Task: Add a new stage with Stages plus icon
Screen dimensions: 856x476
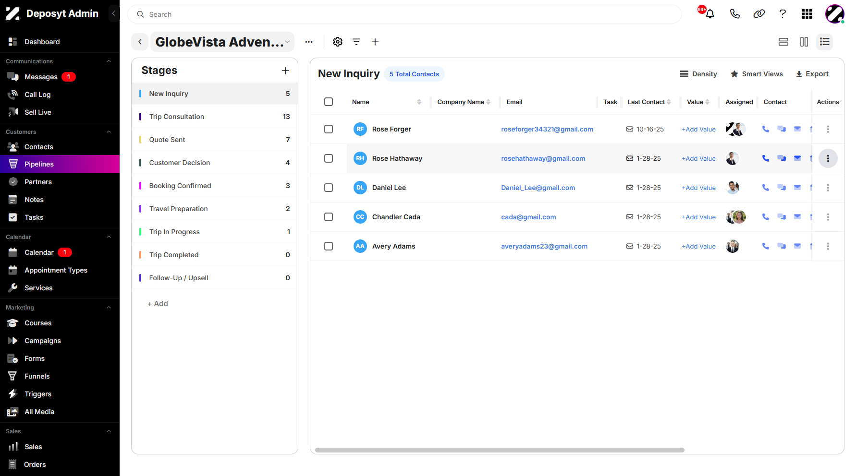Action: click(285, 71)
